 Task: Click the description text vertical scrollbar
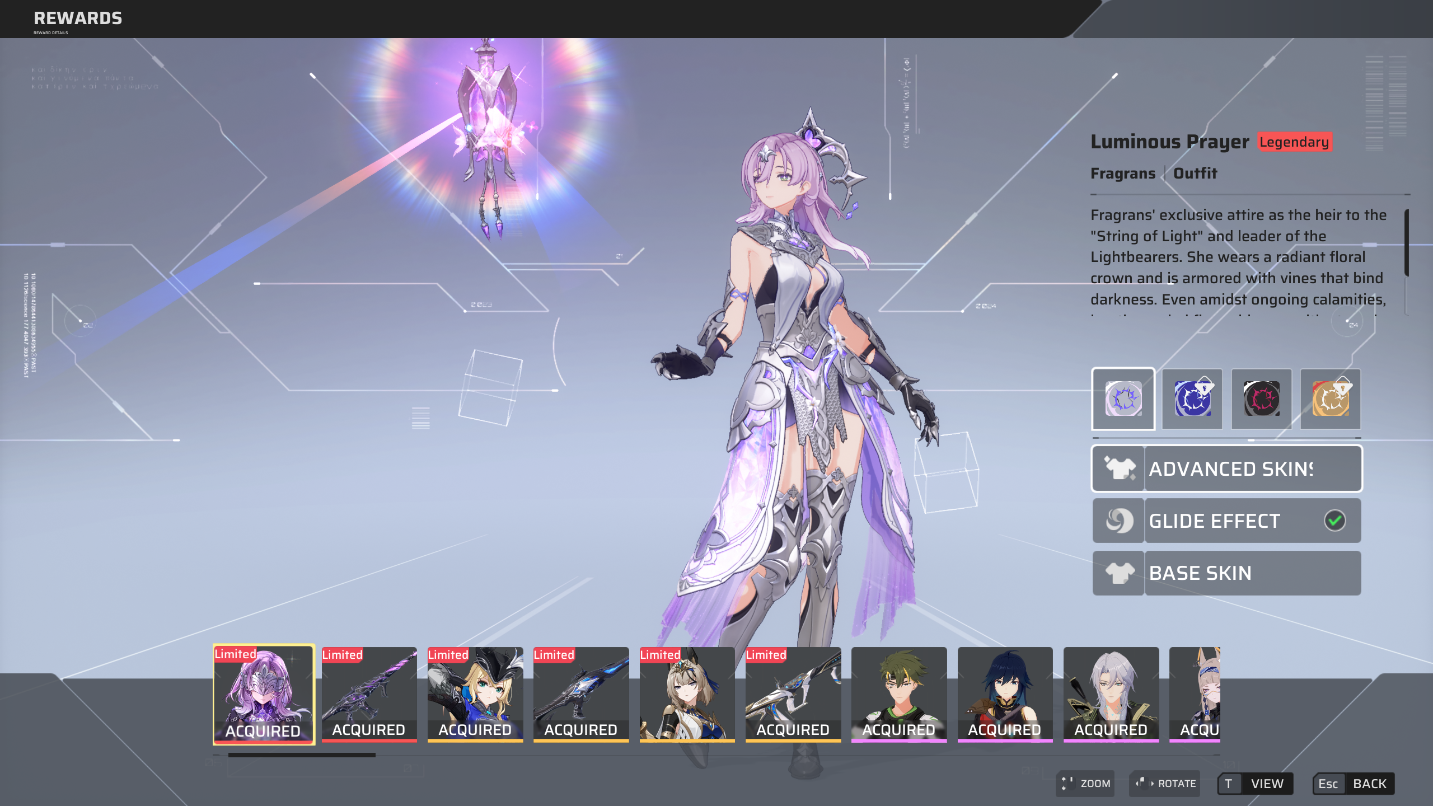(x=1407, y=242)
